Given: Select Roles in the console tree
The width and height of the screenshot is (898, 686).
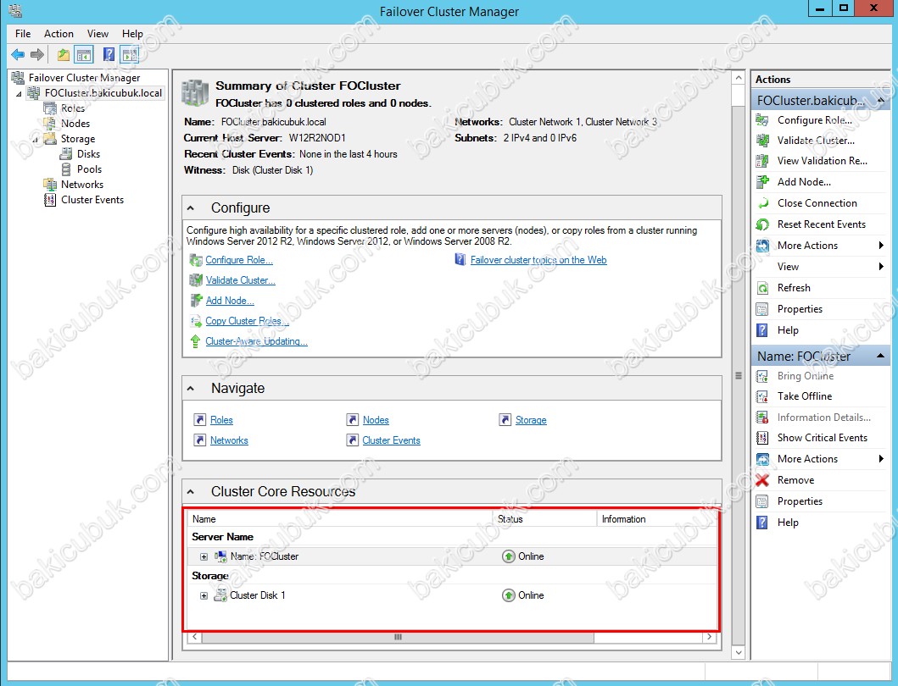Looking at the screenshot, I should 73,108.
